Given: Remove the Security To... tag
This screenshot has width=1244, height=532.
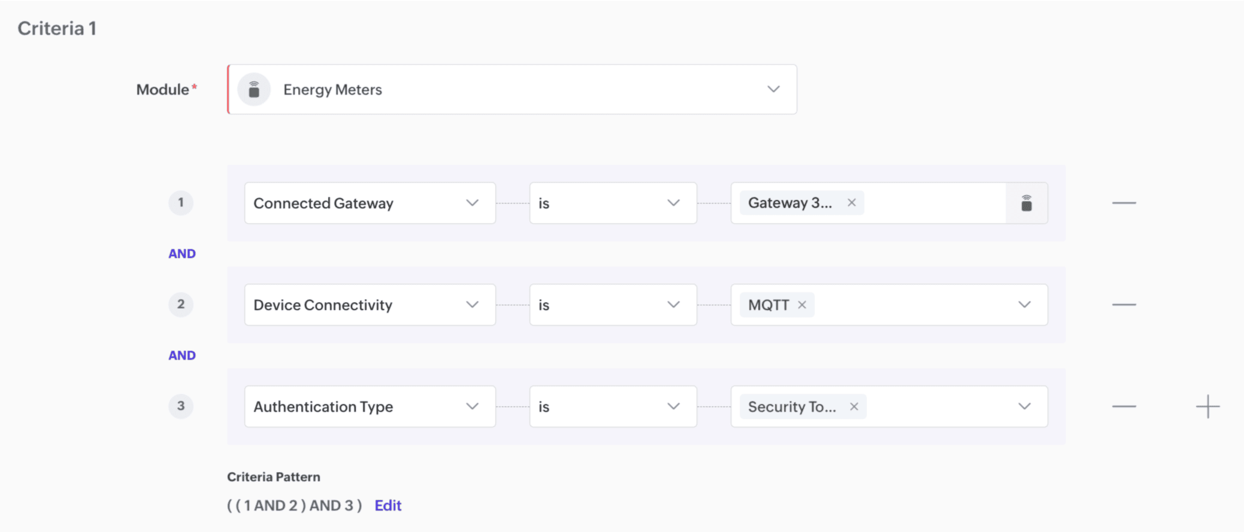Looking at the screenshot, I should click(854, 407).
